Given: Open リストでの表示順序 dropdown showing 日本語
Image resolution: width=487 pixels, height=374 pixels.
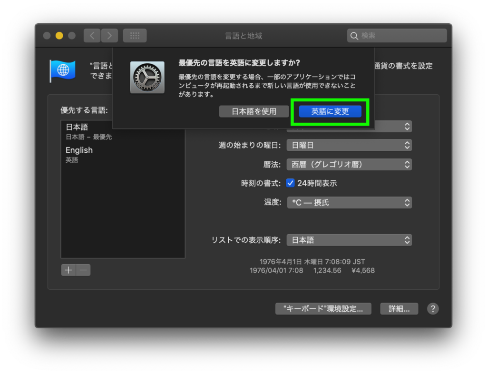Looking at the screenshot, I should (349, 240).
